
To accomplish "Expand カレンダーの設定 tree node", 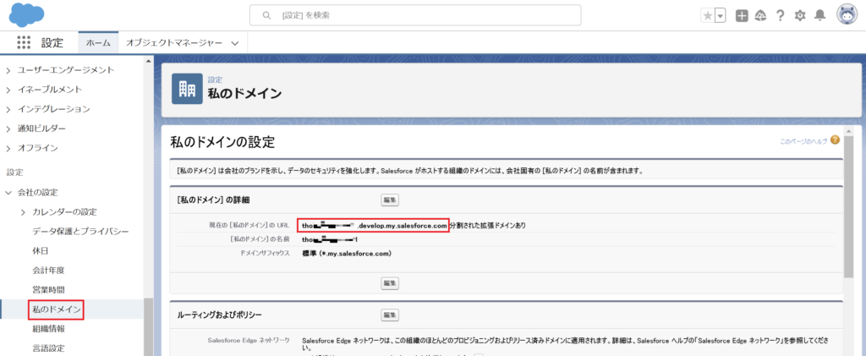I will coord(22,211).
